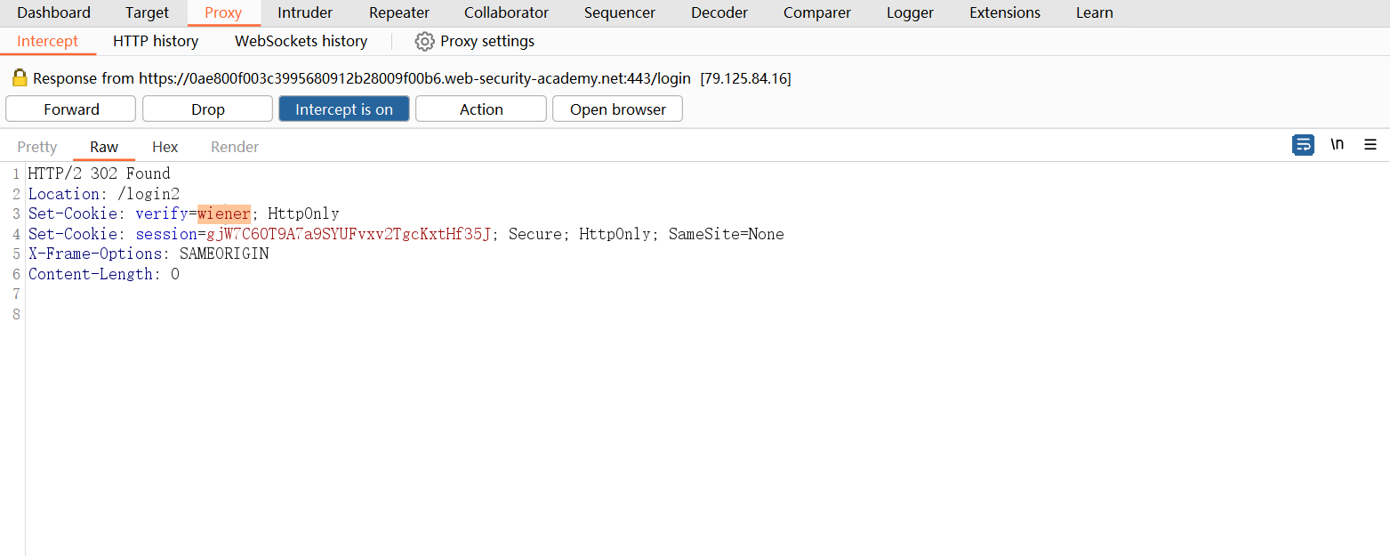Open the Repeater tab
The width and height of the screenshot is (1390, 556).
click(x=399, y=12)
